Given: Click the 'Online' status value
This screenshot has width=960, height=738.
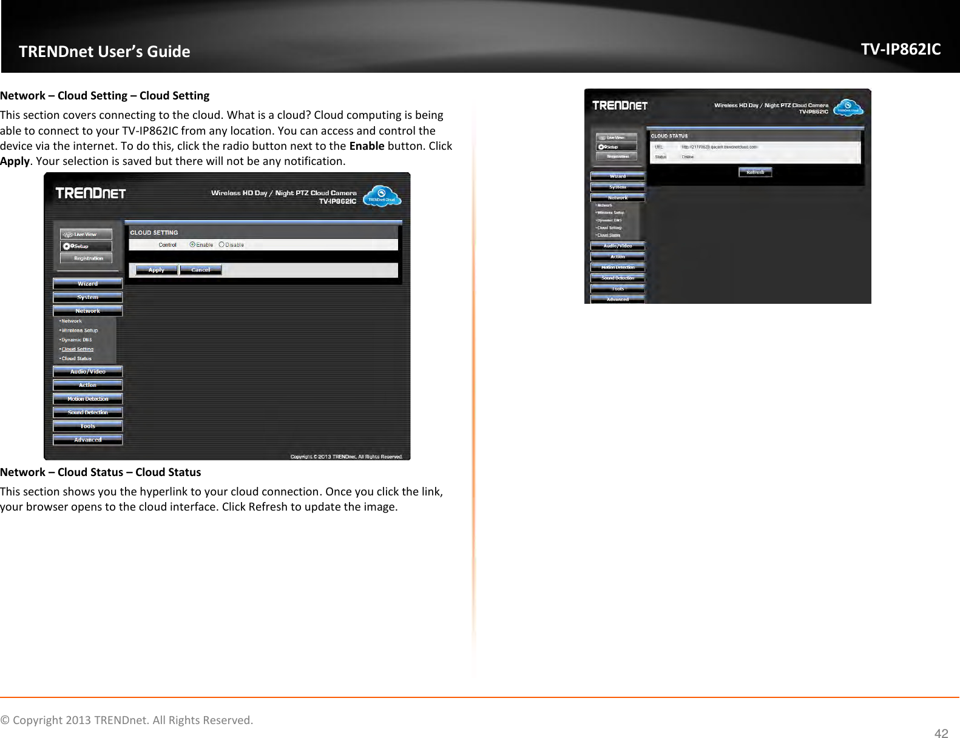Looking at the screenshot, I should tap(688, 157).
